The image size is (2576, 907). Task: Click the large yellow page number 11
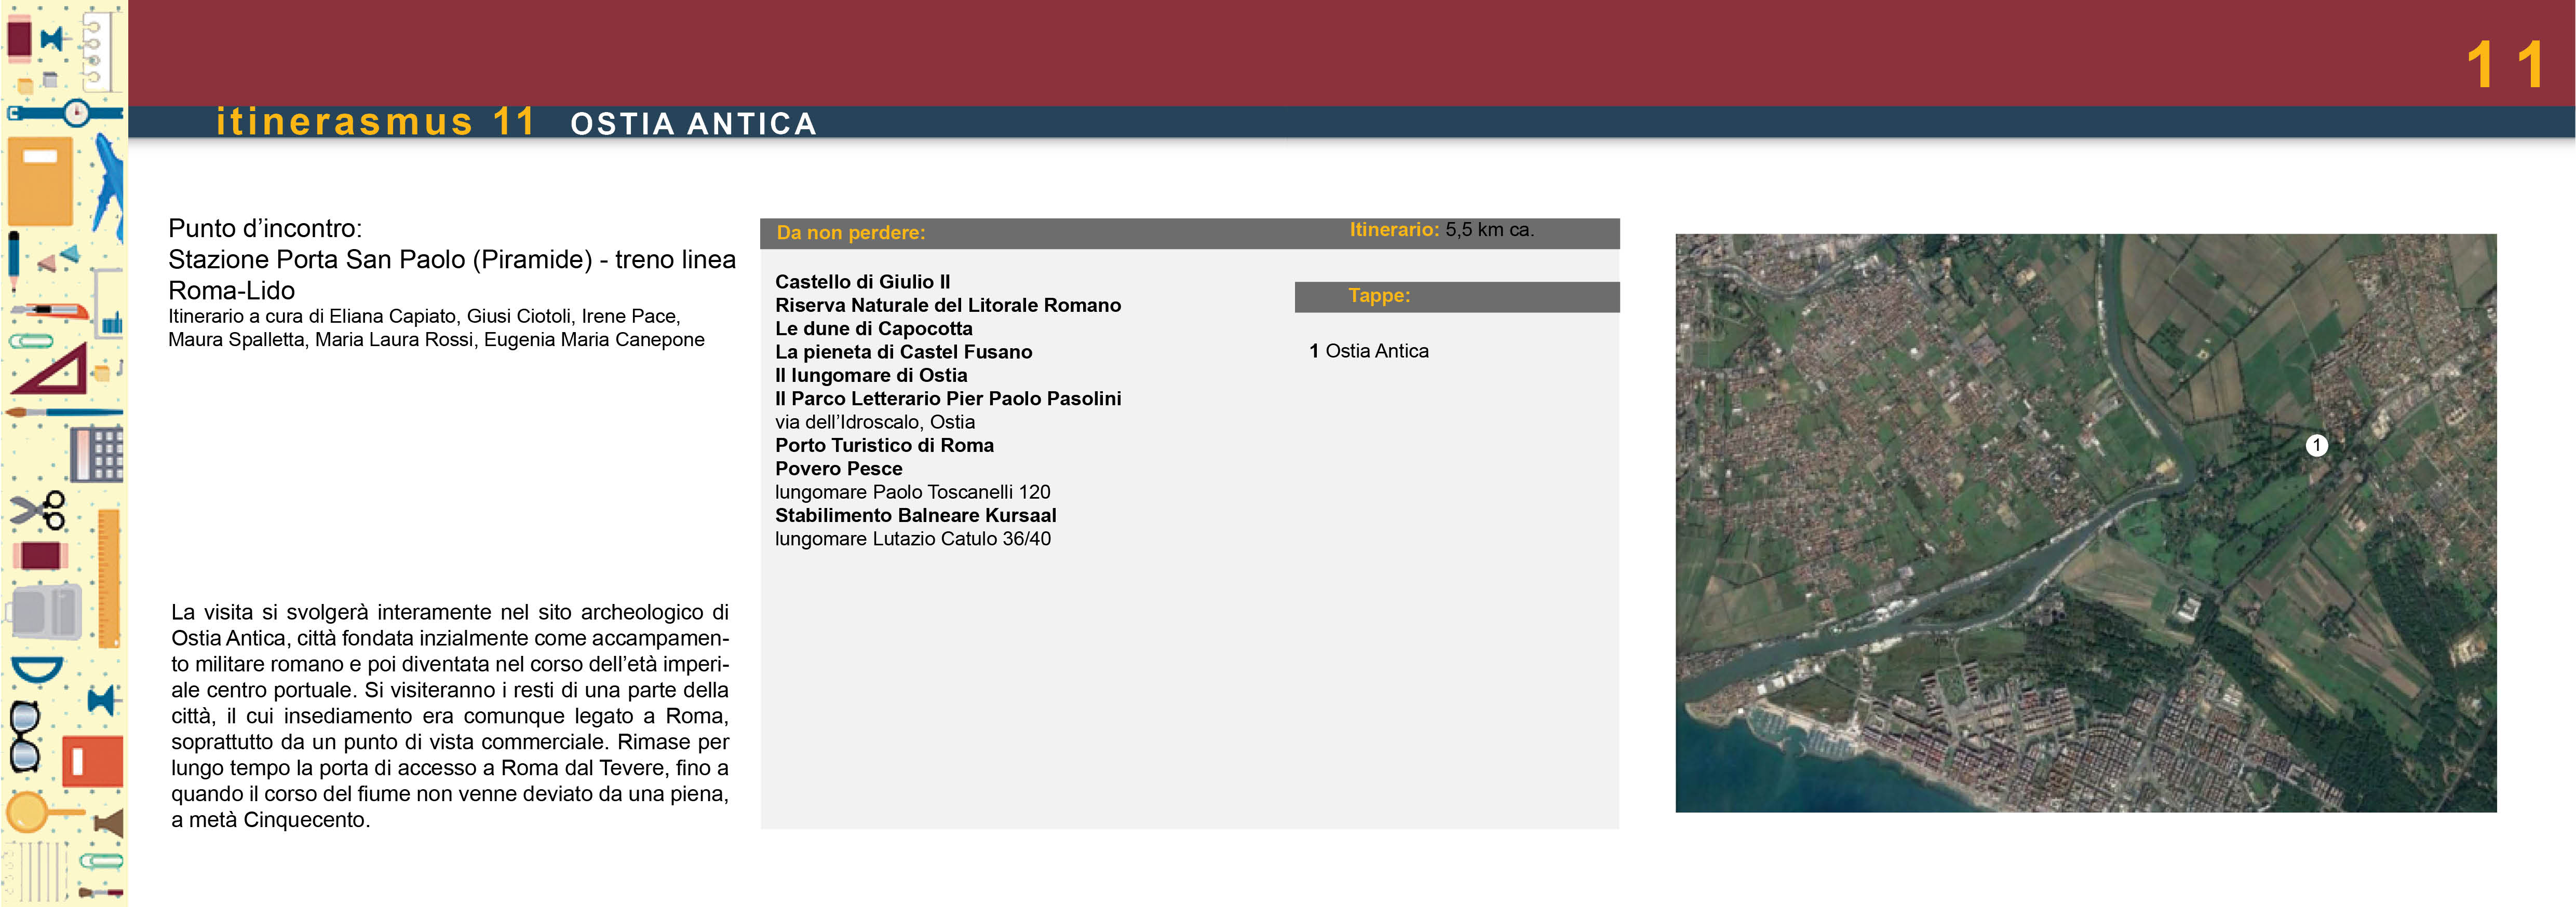click(x=2505, y=65)
